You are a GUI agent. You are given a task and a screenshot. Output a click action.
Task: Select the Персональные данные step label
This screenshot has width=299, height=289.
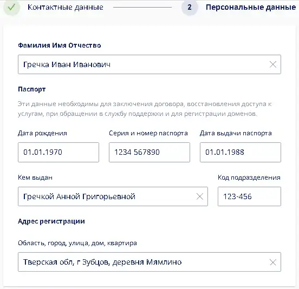coord(251,7)
